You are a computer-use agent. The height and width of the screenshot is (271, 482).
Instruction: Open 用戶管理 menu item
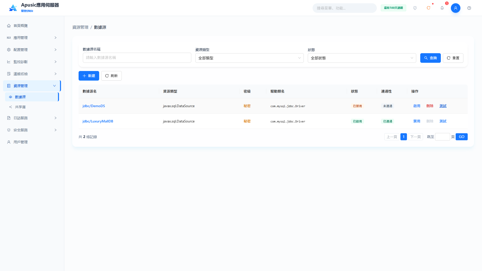[32, 142]
